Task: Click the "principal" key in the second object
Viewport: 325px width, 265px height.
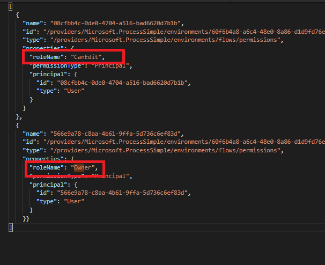Action: coord(48,184)
